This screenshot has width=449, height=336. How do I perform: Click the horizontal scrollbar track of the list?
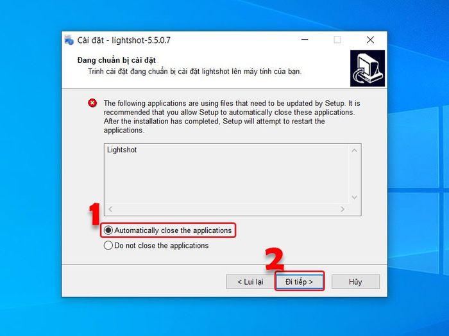[226, 209]
